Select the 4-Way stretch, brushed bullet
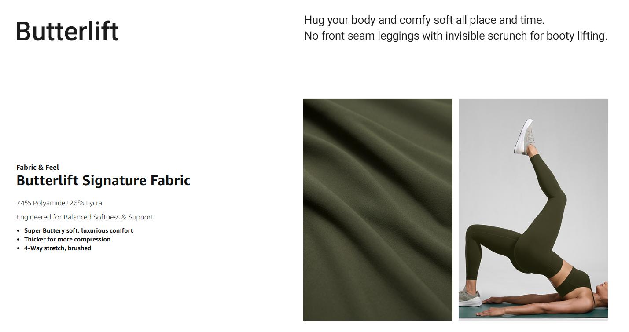The image size is (629, 332). coord(58,248)
